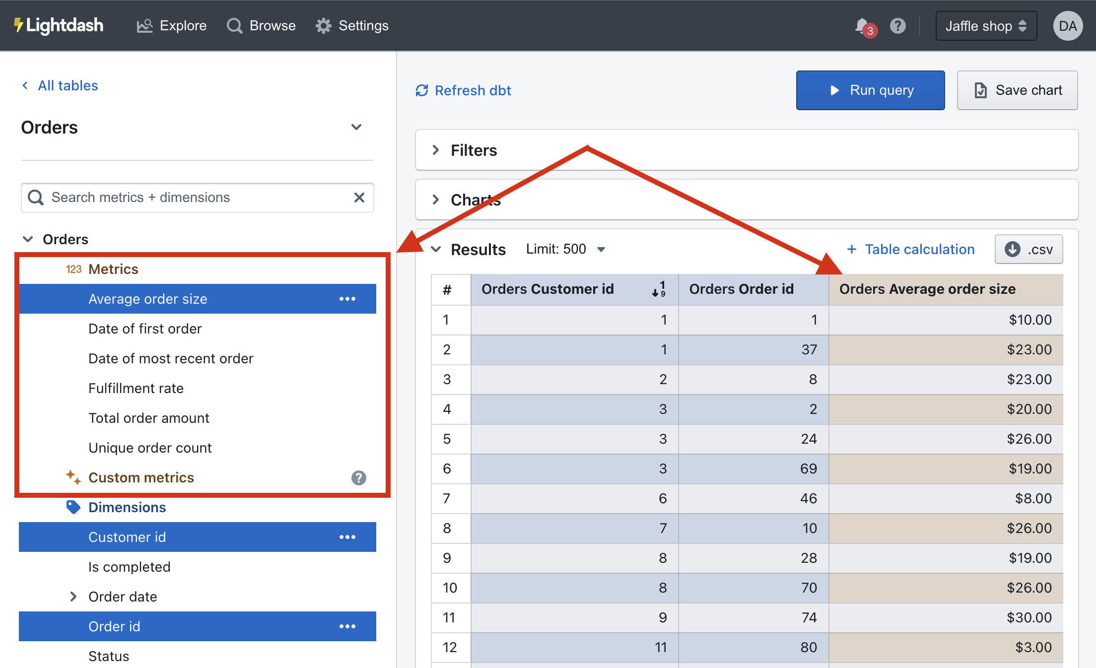Select the Total order amount metric

pos(149,418)
